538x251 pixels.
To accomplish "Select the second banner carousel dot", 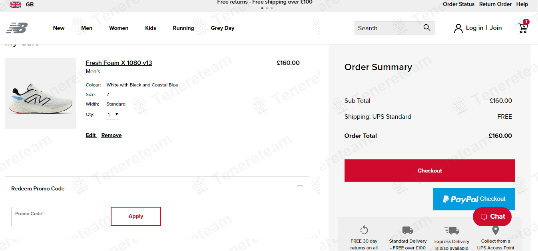I will (x=267, y=8).
